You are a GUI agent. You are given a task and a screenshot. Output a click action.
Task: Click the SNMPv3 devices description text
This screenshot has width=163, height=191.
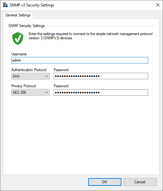coord(91,36)
